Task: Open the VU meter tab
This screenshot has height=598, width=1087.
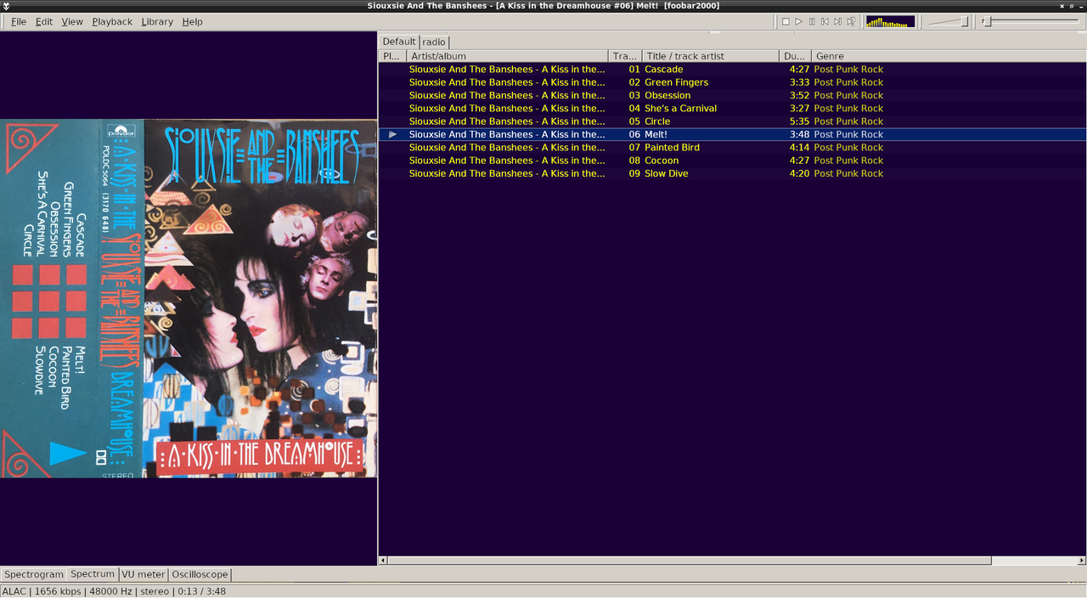Action: coord(144,574)
